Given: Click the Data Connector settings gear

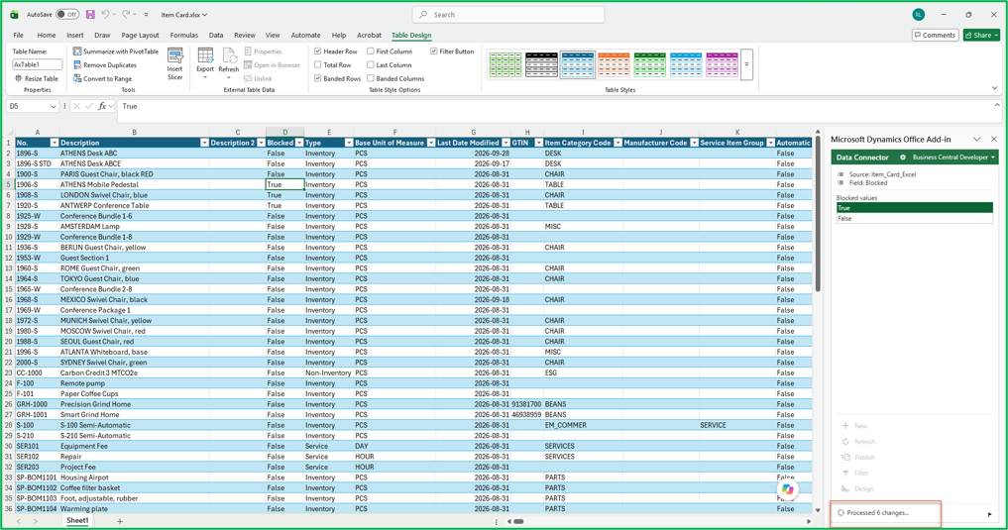Looking at the screenshot, I should 903,158.
